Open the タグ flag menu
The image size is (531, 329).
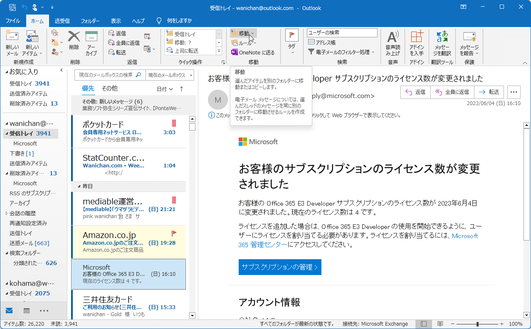coord(292,42)
